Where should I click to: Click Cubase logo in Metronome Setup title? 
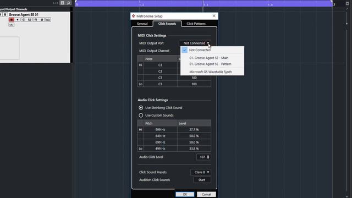point(134,16)
